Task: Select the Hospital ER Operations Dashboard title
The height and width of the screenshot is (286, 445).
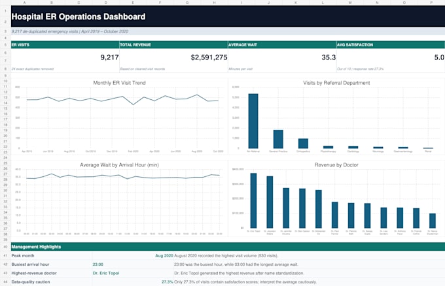Action: click(79, 17)
